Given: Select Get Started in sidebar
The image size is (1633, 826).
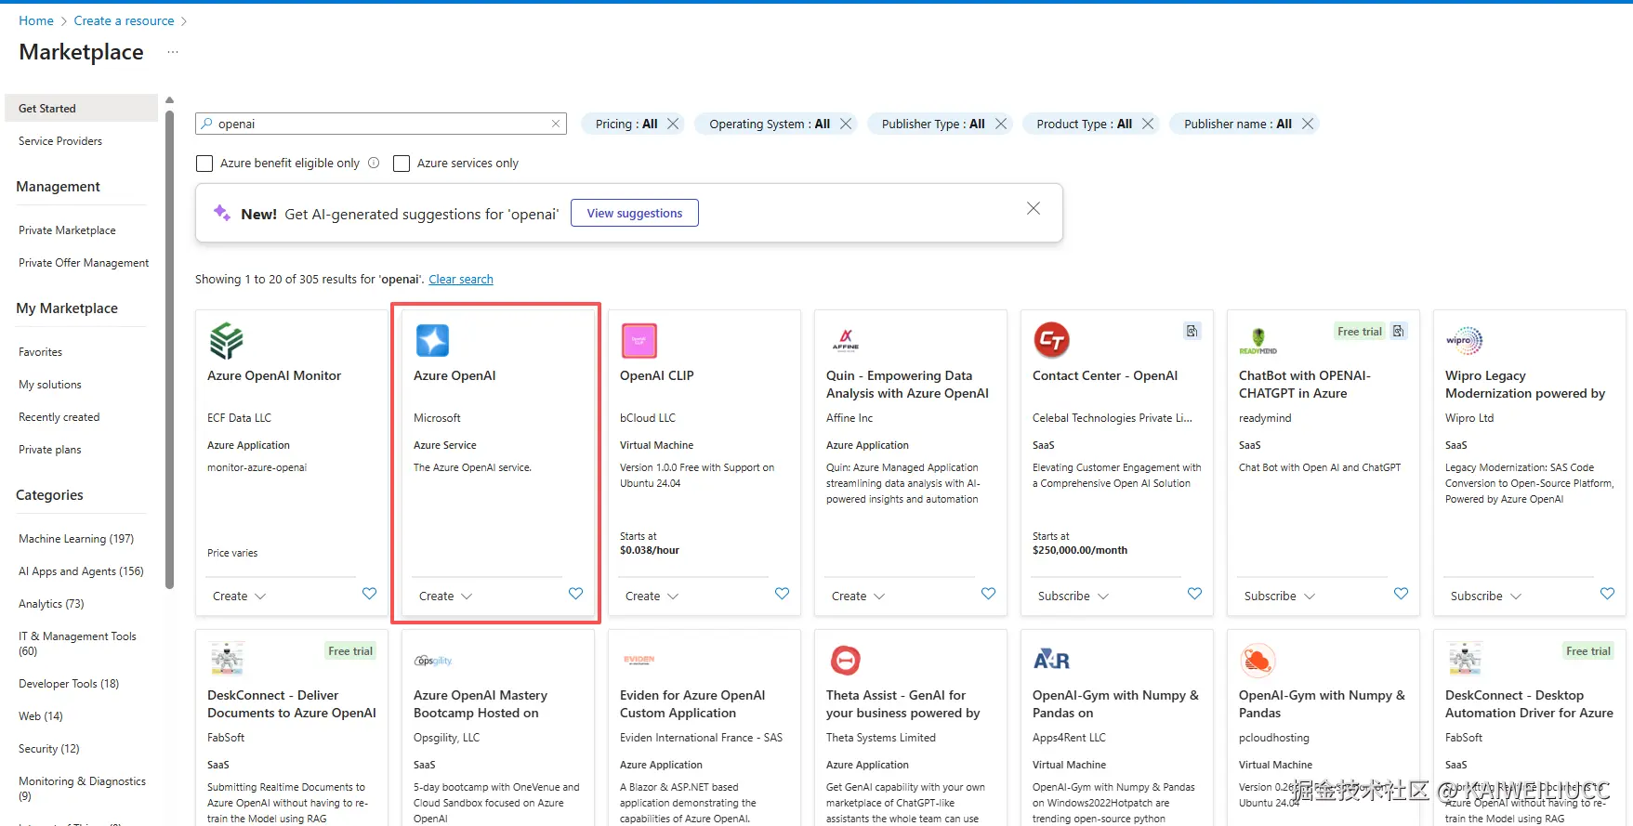Looking at the screenshot, I should 82,108.
